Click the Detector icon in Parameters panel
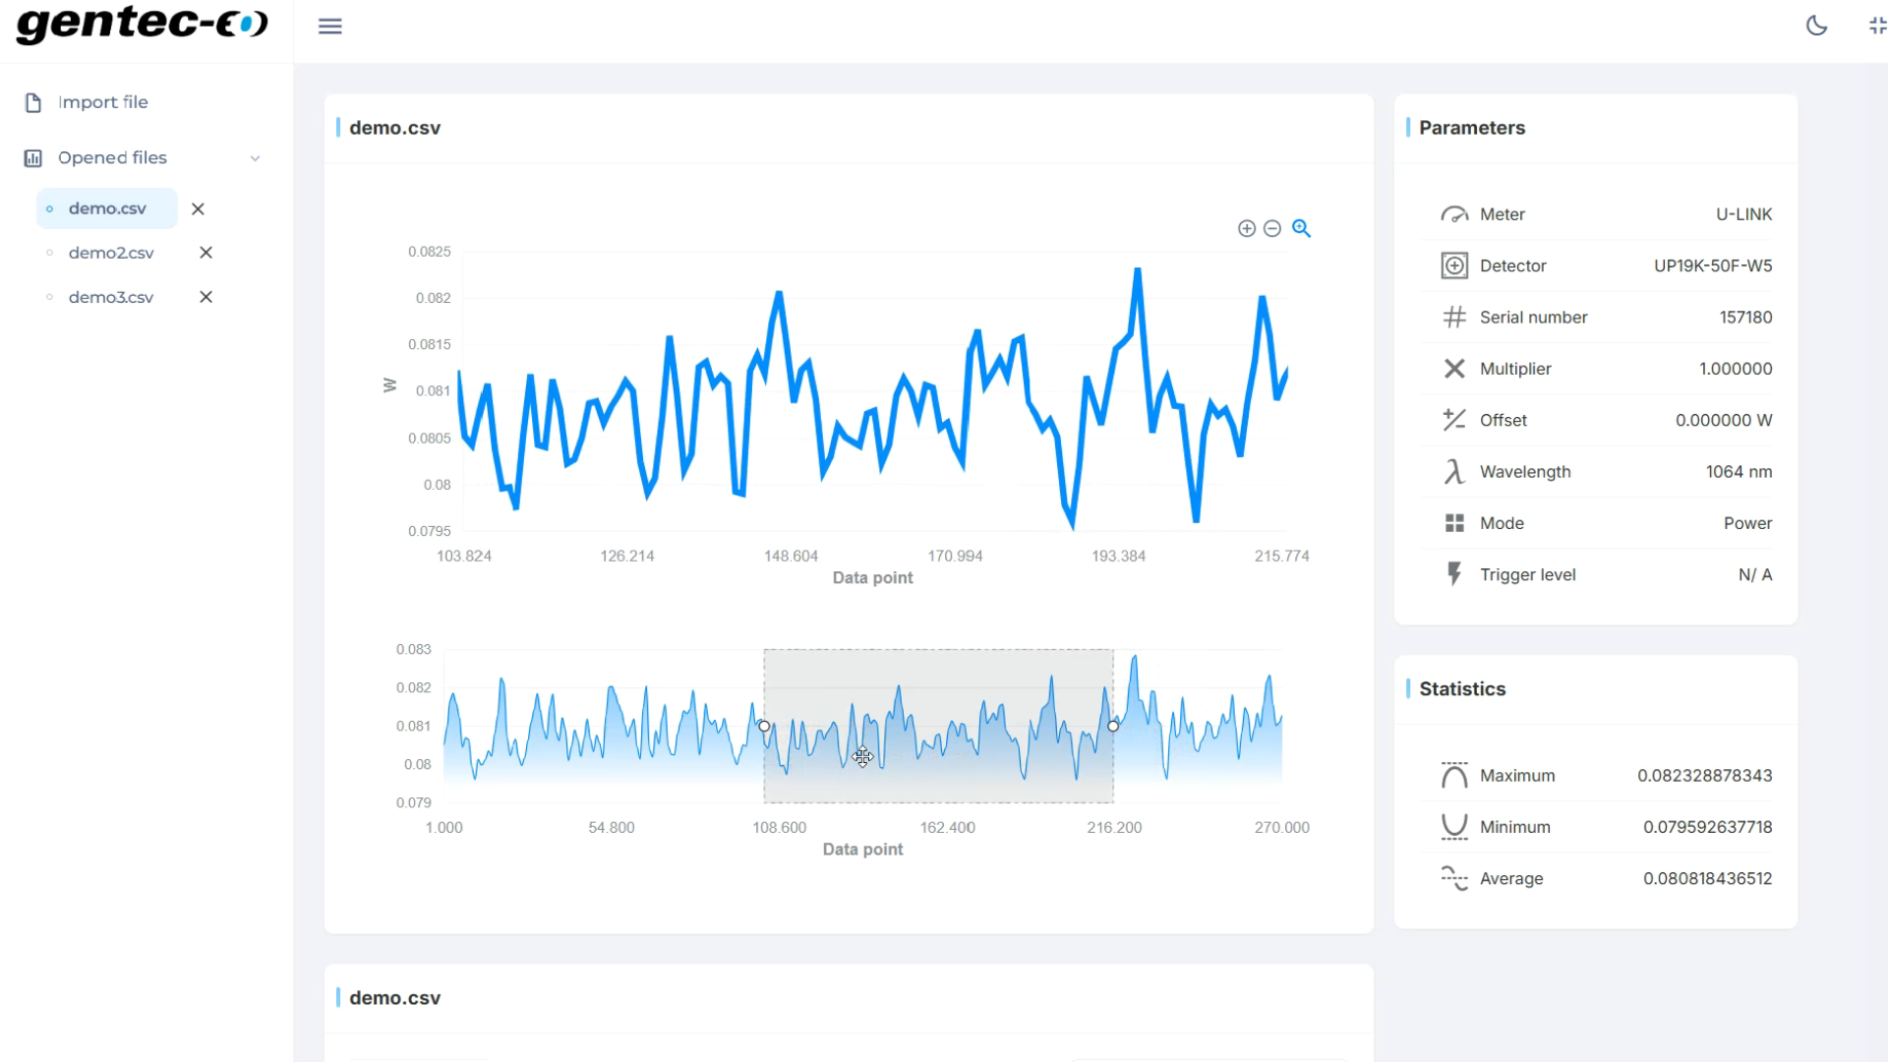Image resolution: width=1888 pixels, height=1062 pixels. [1453, 265]
